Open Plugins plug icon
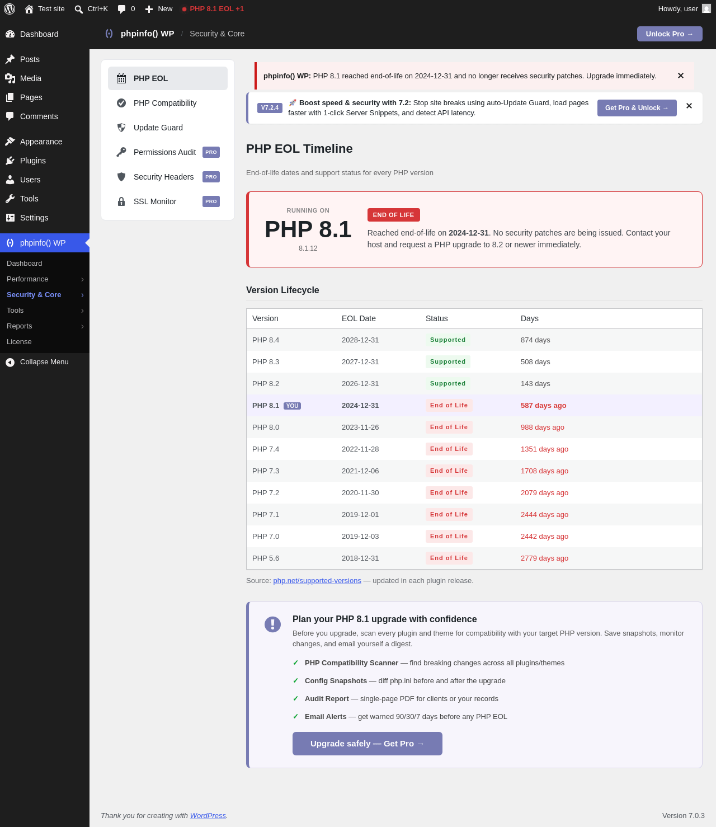Screen dimensions: 716x827 [10, 161]
